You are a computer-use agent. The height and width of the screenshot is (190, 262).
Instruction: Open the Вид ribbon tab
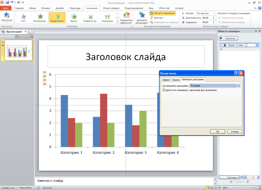[151, 8]
